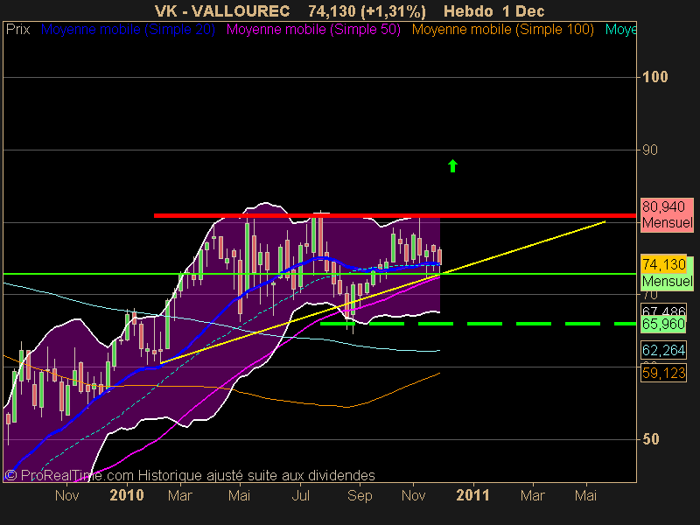Click the red 80,940 Mensuel price label
The width and height of the screenshot is (700, 525).
click(668, 214)
